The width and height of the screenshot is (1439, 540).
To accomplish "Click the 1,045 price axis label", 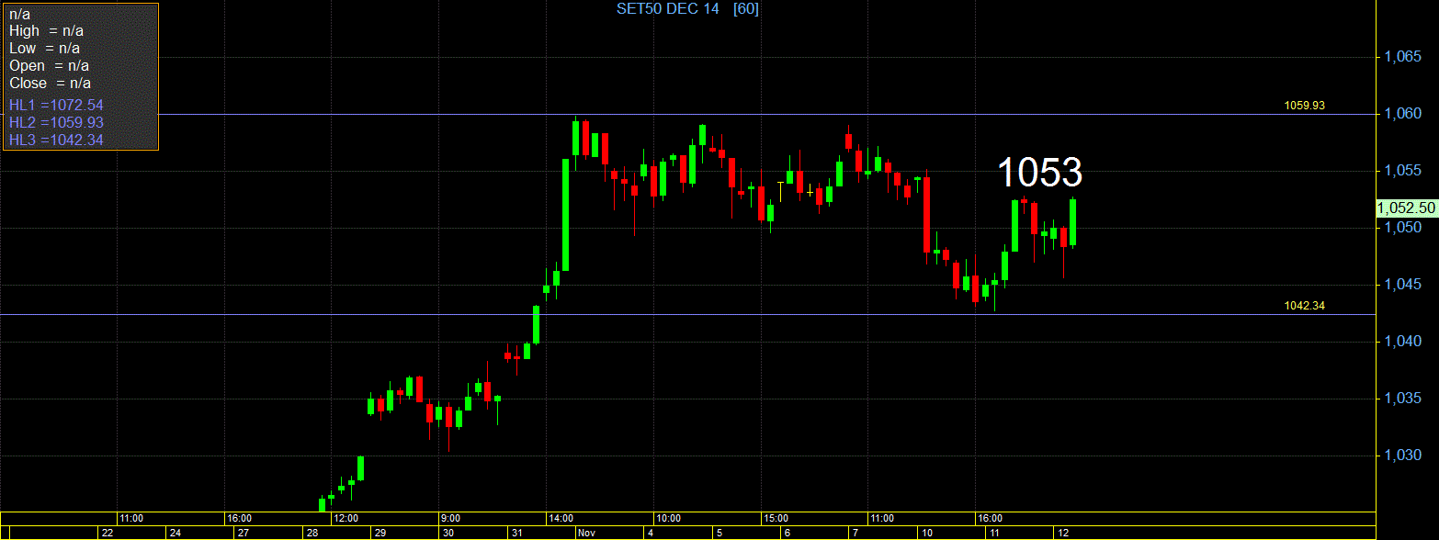I will point(1403,285).
